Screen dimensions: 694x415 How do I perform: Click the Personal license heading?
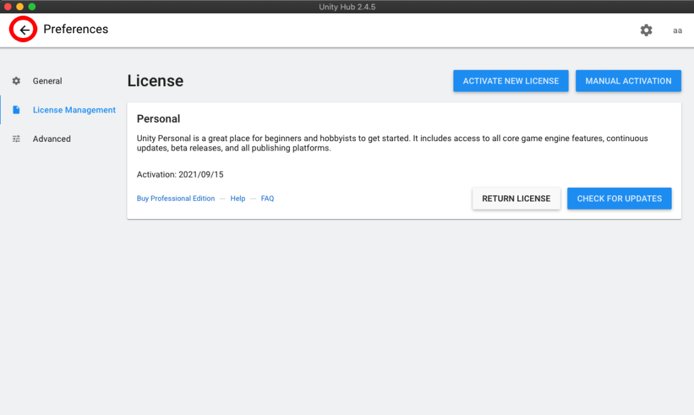[x=159, y=119]
